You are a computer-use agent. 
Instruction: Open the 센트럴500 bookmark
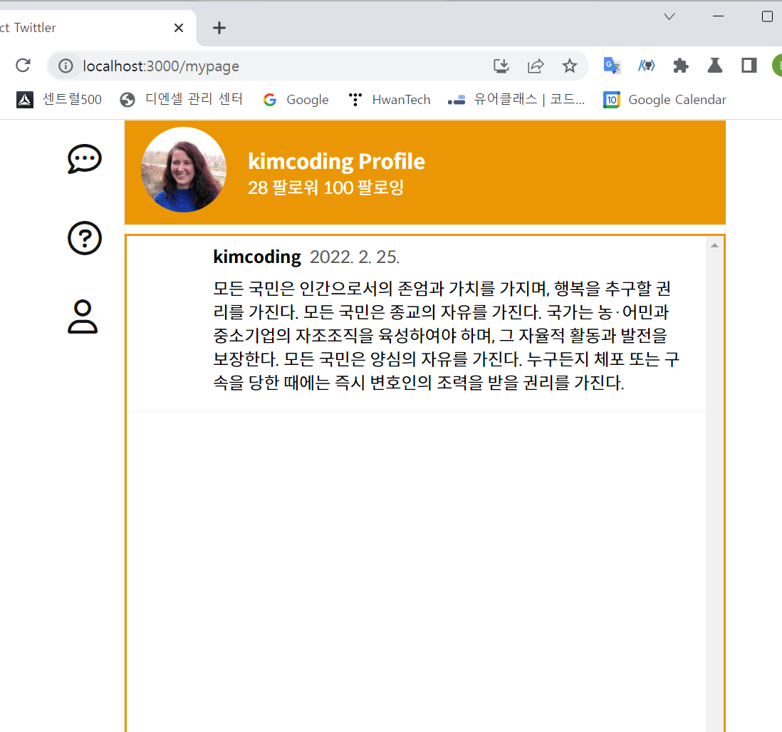[x=59, y=99]
